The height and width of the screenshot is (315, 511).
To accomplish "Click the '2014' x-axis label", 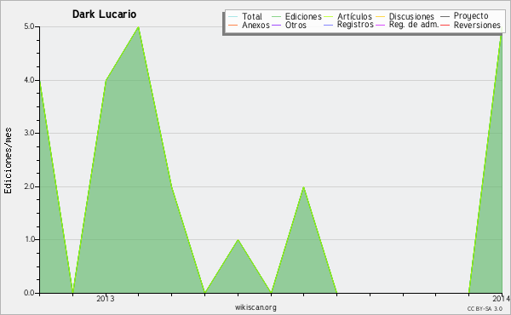I will click(x=502, y=299).
